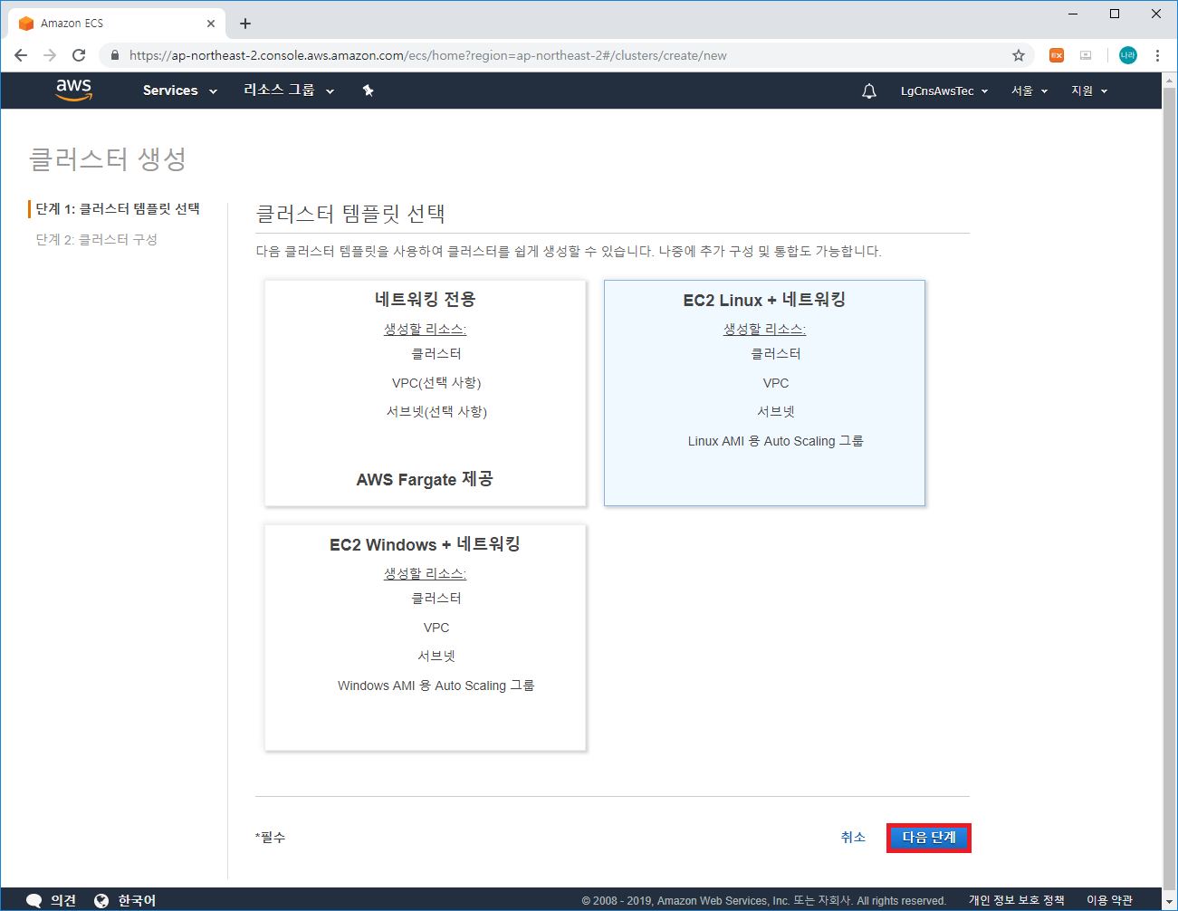
Task: Bookmark page with the star icon
Action: click(1019, 55)
